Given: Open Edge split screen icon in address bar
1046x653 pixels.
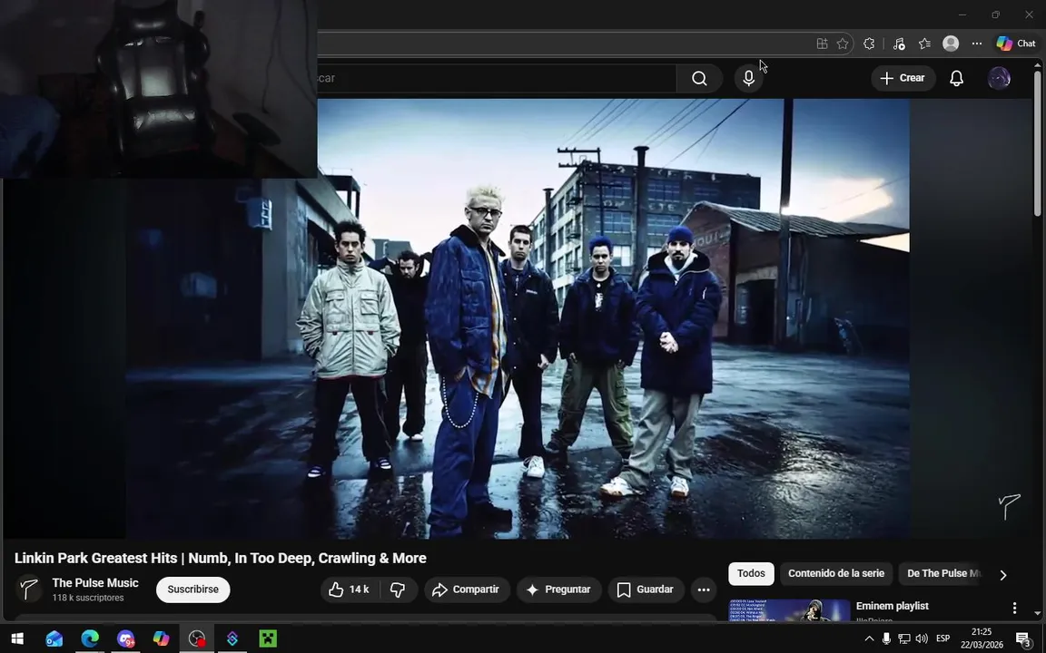Looking at the screenshot, I should [822, 44].
